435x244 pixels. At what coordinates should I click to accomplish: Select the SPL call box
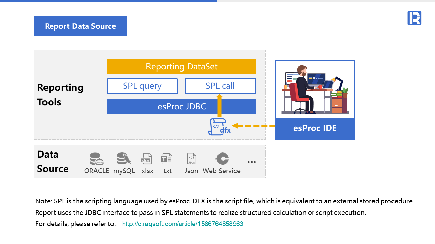220,86
